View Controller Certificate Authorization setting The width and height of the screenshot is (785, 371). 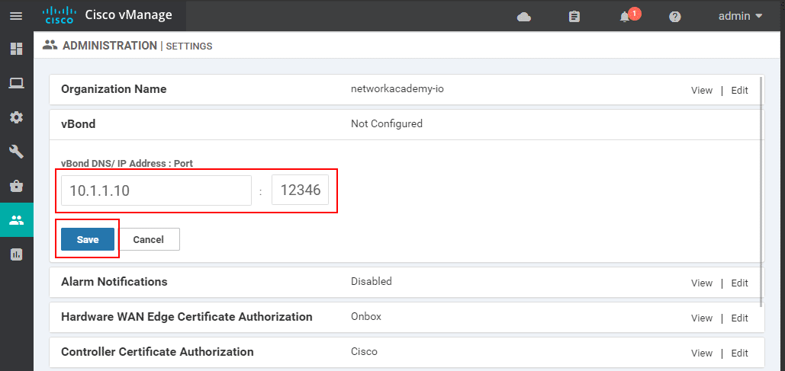click(701, 353)
